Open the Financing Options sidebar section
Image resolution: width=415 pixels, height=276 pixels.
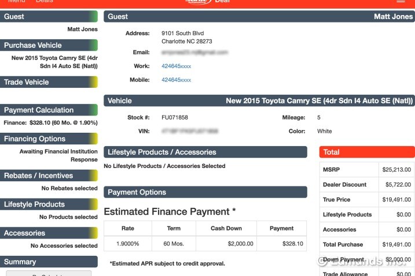pyautogui.click(x=49, y=139)
